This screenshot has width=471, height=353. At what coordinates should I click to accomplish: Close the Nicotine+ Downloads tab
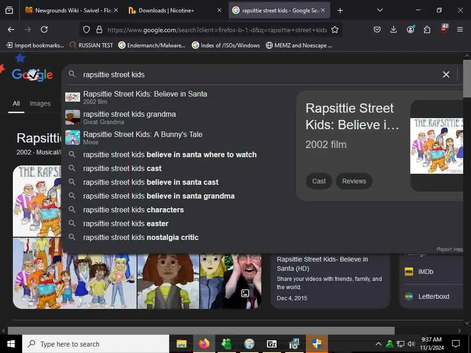(219, 11)
